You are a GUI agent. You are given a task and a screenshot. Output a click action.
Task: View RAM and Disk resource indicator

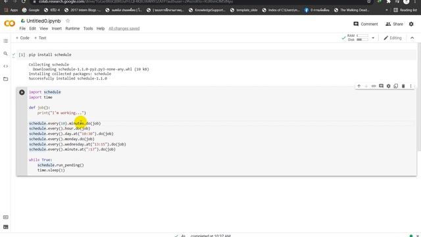[358, 38]
